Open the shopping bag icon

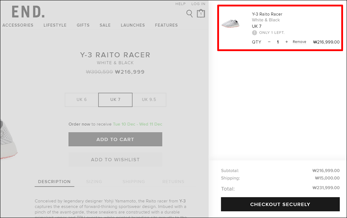201,13
